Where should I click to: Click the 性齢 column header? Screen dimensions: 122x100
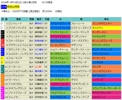pos(32,19)
